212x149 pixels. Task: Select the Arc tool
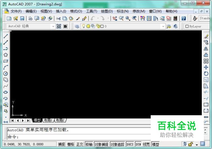[6, 67]
